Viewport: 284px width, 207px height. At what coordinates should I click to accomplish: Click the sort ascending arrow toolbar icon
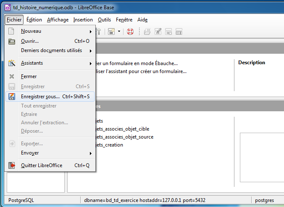[99, 31]
